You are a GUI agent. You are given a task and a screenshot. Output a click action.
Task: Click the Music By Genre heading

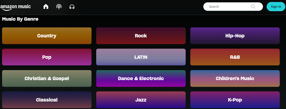(x=20, y=19)
